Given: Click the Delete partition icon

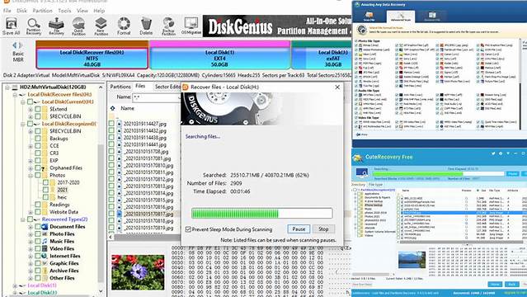Looking at the screenshot, I should point(146,26).
